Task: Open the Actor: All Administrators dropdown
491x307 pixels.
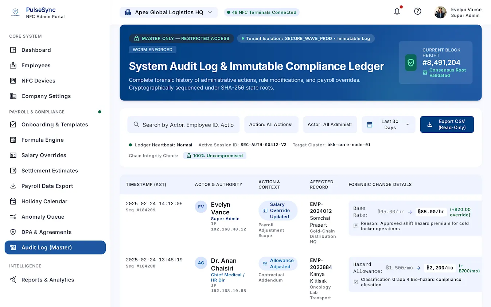Action: (x=330, y=124)
